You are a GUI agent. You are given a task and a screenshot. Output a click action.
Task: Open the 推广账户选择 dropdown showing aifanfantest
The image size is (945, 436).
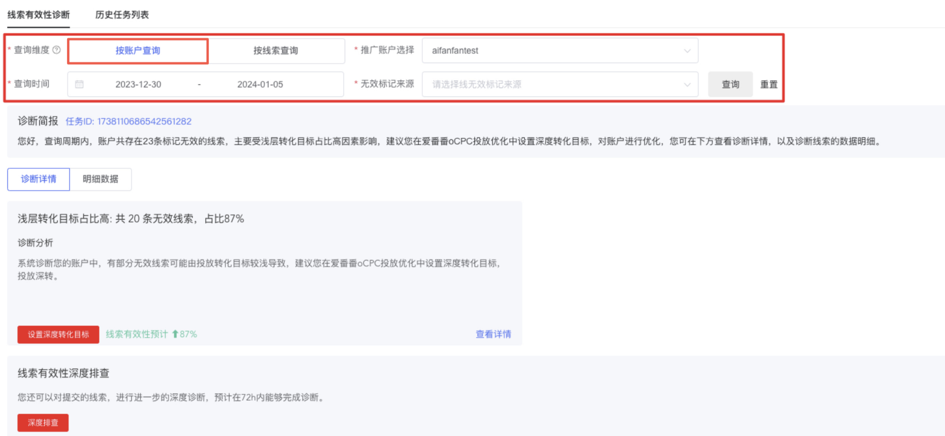tap(559, 51)
